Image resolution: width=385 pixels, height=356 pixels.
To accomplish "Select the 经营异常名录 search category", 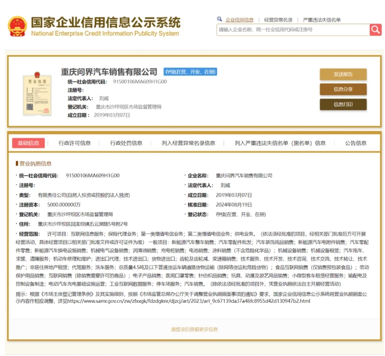I will click(x=278, y=20).
